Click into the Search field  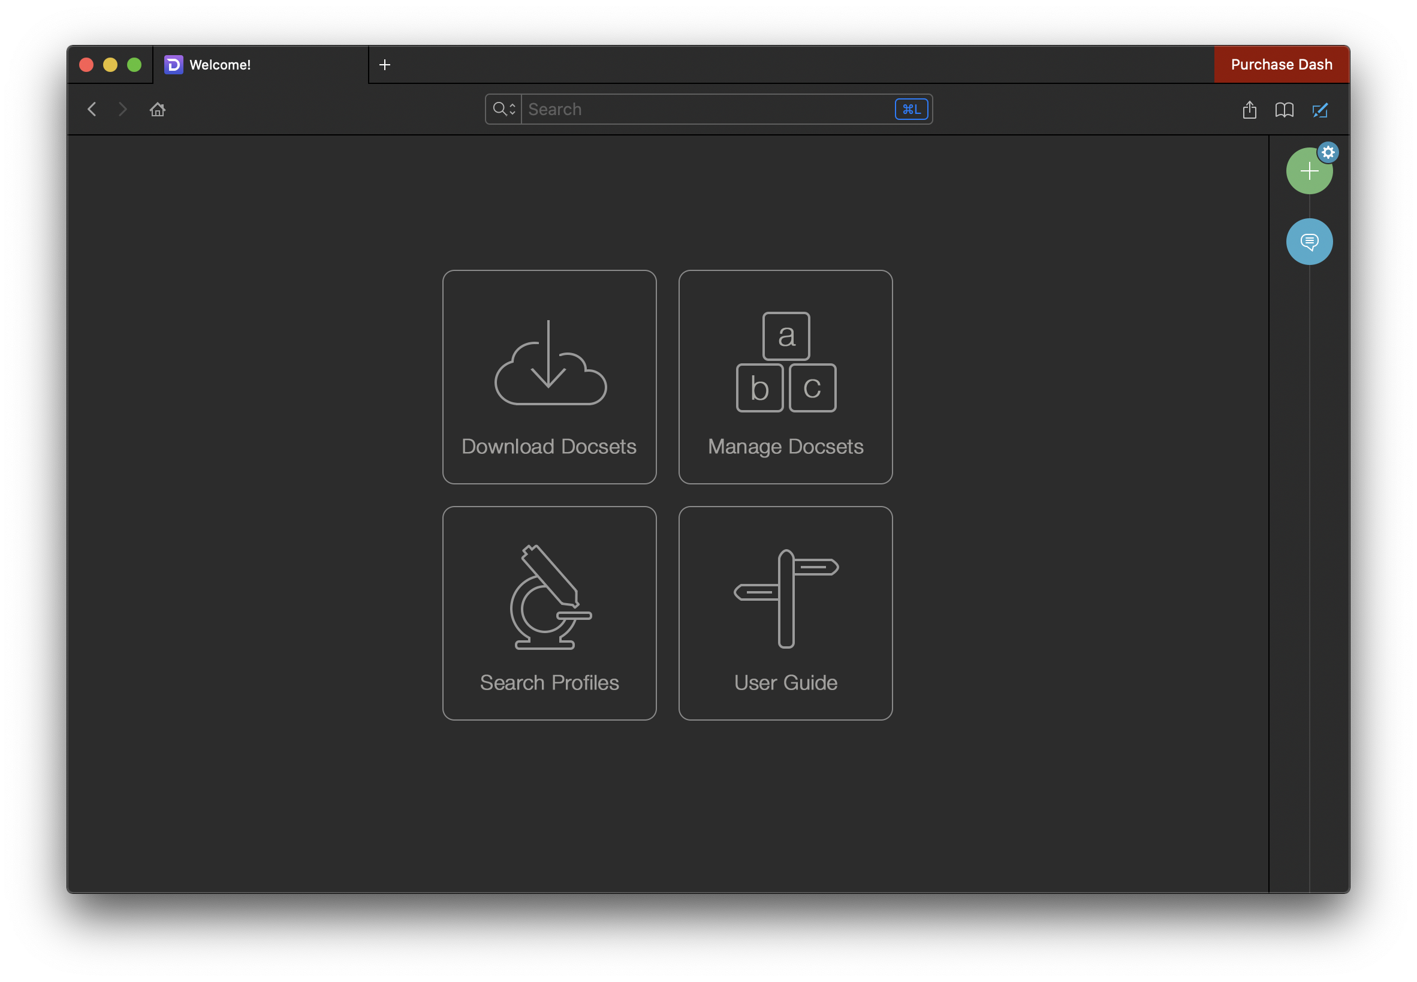point(707,110)
